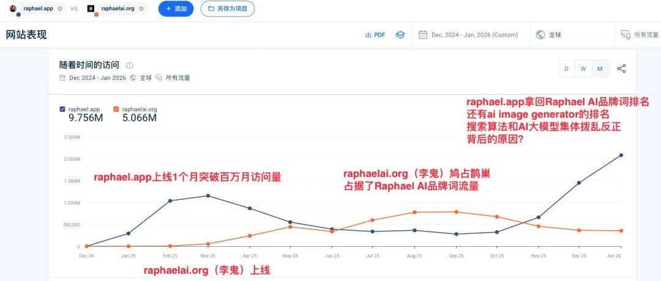Select monthly (M) granularity
This screenshot has width=661, height=281.
coord(600,69)
